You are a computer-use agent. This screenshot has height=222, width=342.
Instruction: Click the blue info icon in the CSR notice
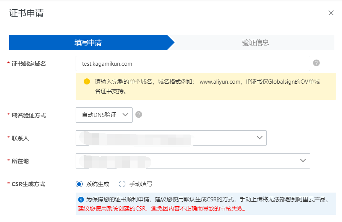[x=81, y=199]
